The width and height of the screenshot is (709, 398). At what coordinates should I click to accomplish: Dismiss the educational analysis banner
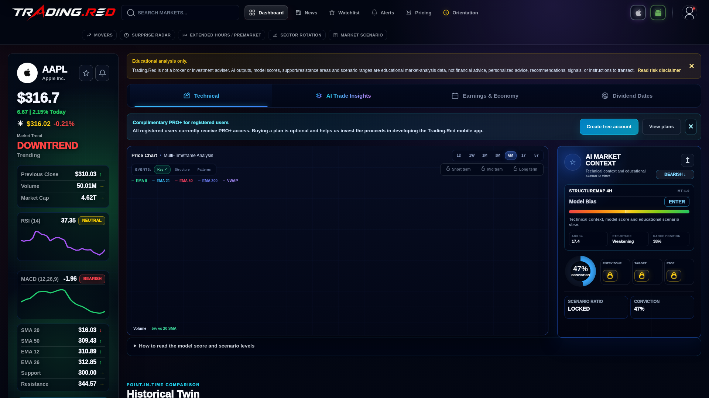[692, 66]
